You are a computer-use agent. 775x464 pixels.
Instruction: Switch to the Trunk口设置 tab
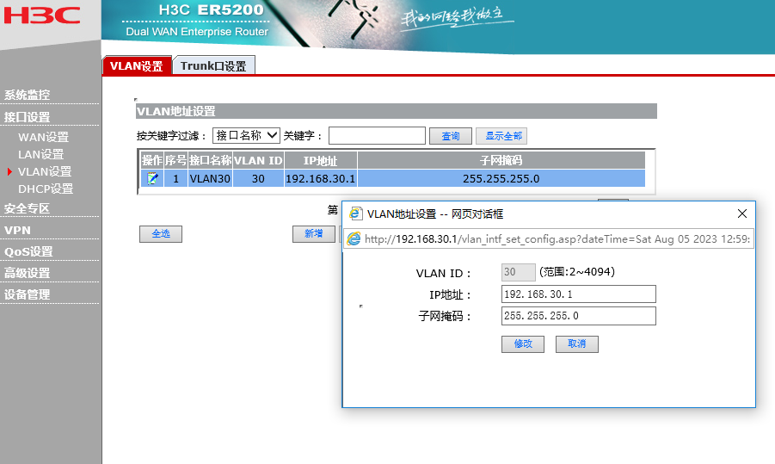tap(213, 65)
